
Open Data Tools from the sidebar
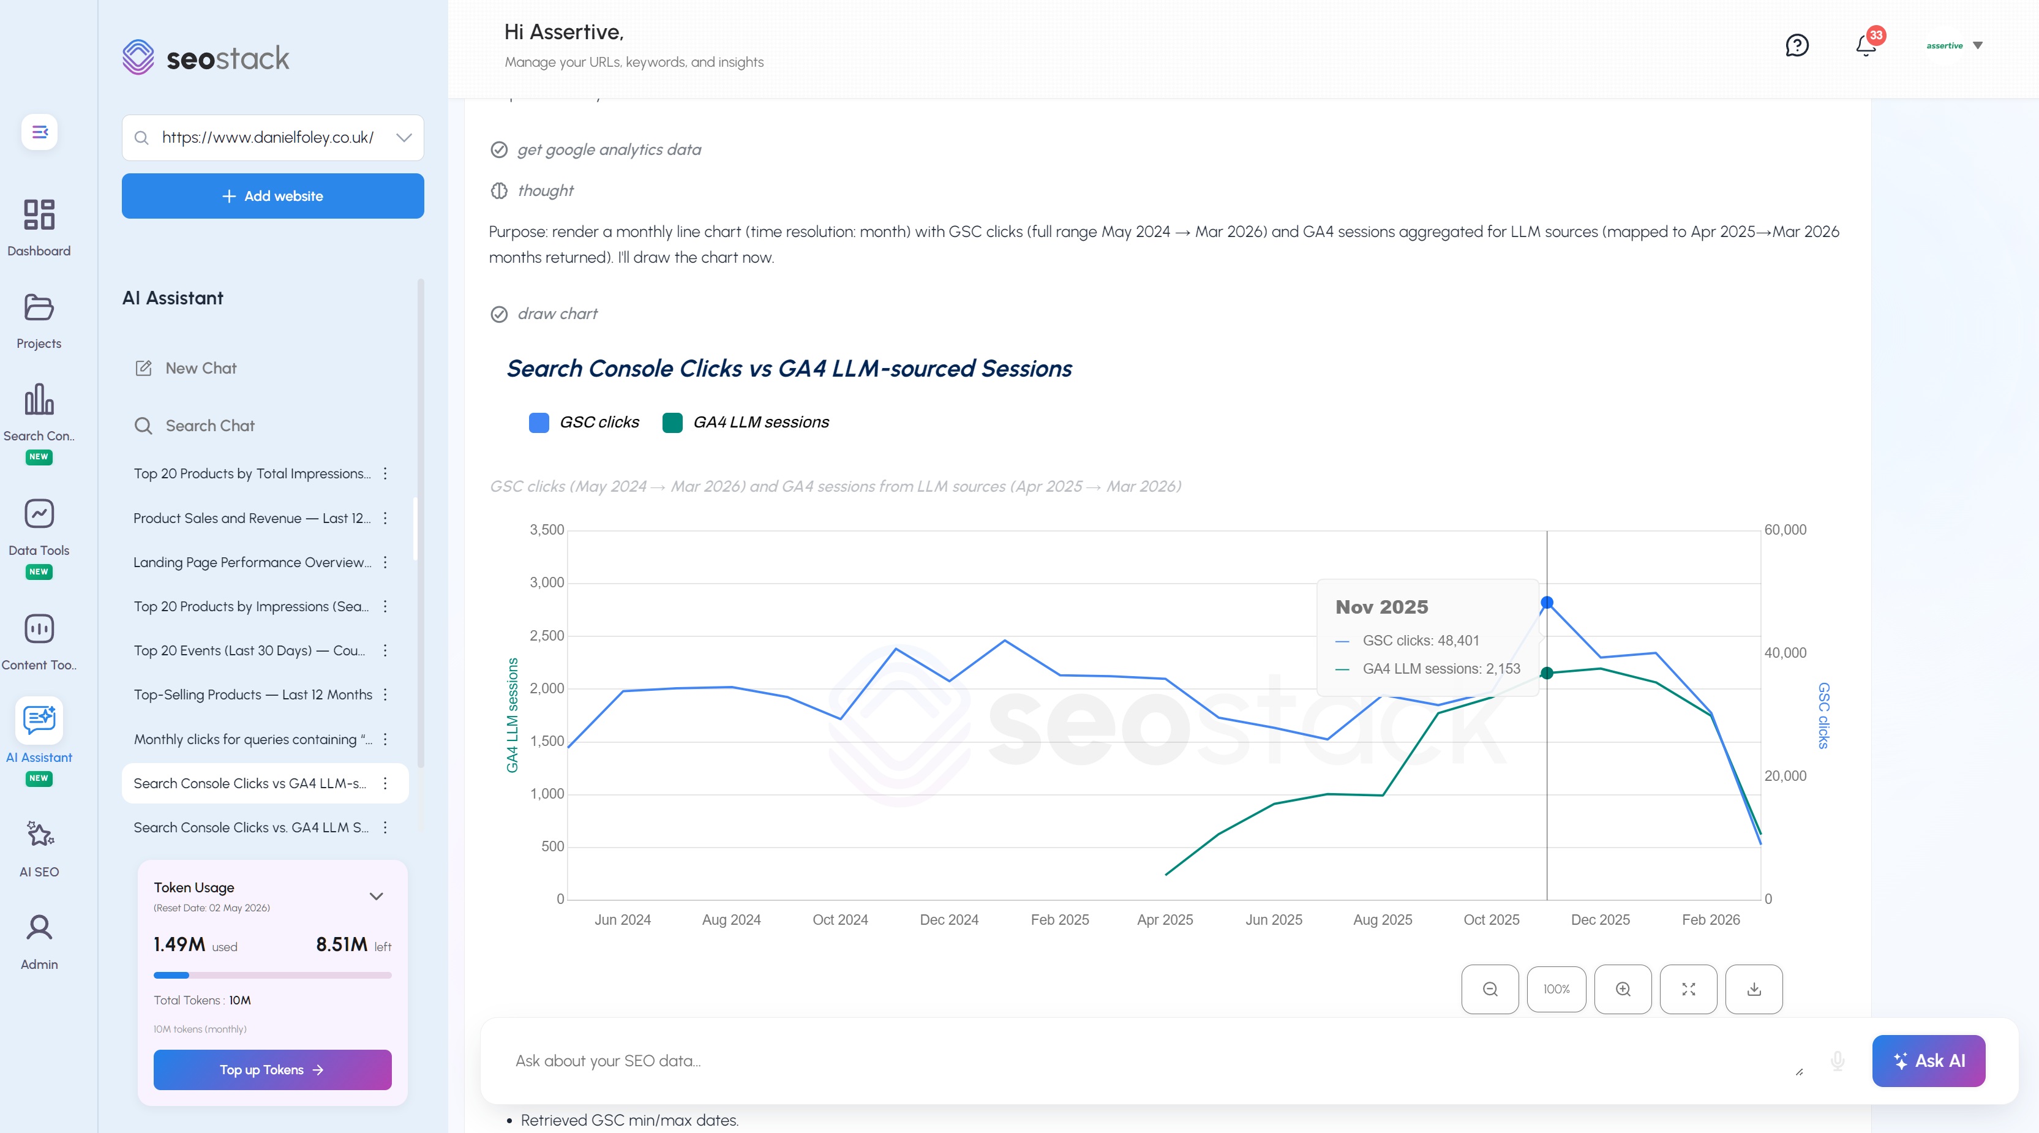(x=39, y=525)
